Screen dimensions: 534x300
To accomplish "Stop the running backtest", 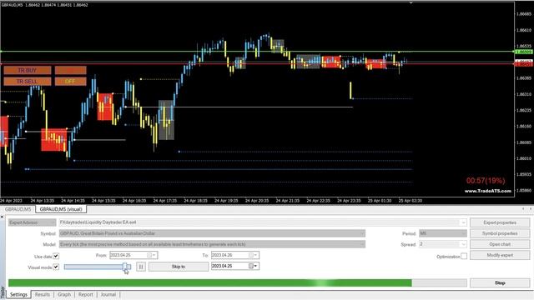I will tap(500, 283).
